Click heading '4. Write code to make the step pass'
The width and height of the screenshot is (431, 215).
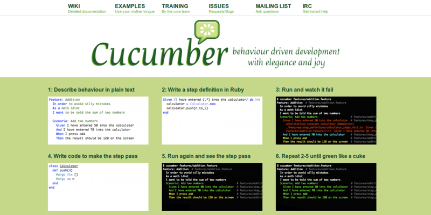click(93, 156)
